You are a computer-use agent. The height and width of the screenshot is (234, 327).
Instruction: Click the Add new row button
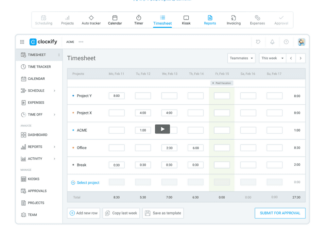pyautogui.click(x=83, y=213)
